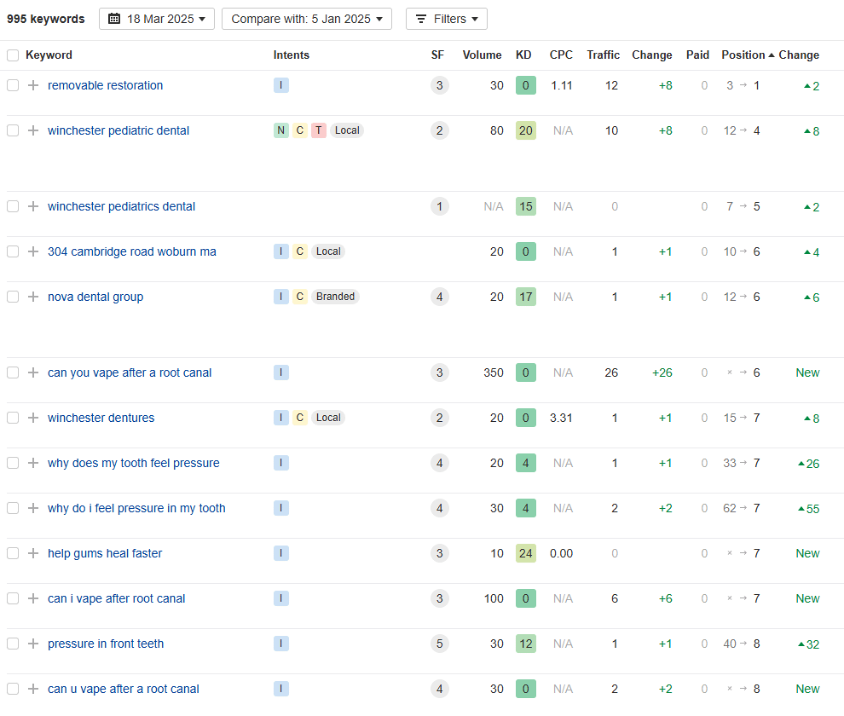Screen dimensions: 844x716
Task: Click the Local tag on winchester pediatric dental
Action: pos(347,130)
